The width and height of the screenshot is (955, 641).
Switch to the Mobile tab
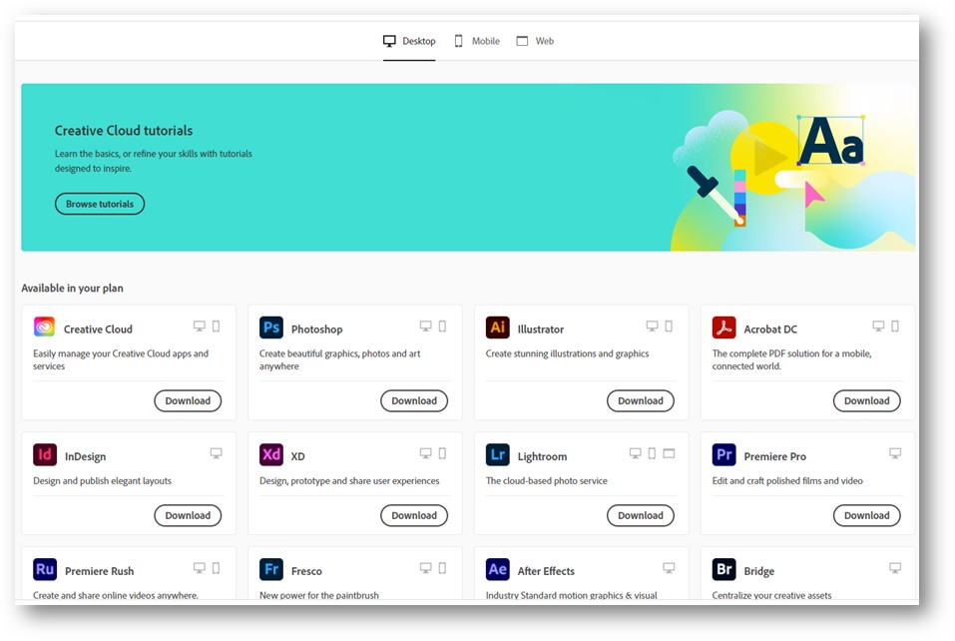click(475, 41)
